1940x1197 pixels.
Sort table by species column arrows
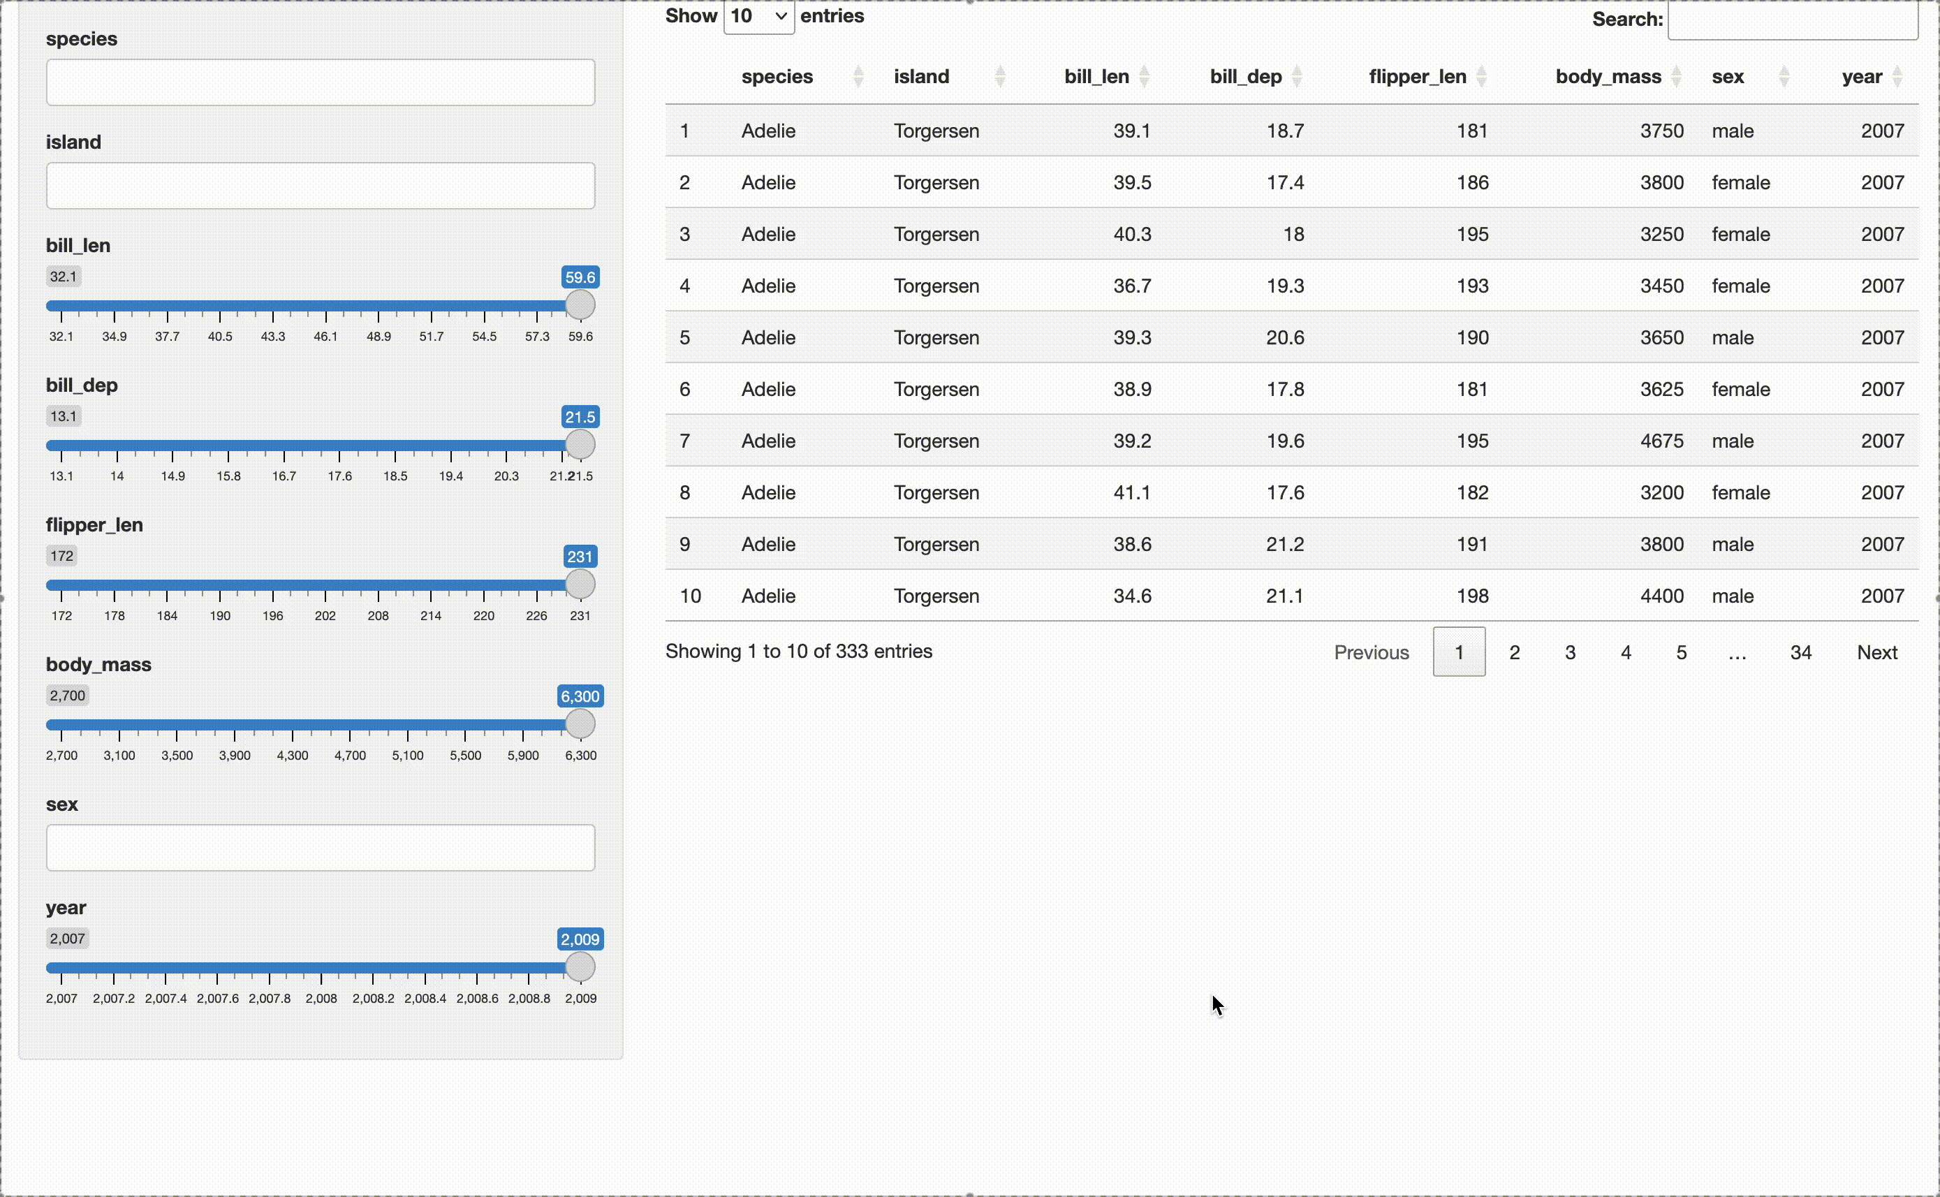click(858, 77)
